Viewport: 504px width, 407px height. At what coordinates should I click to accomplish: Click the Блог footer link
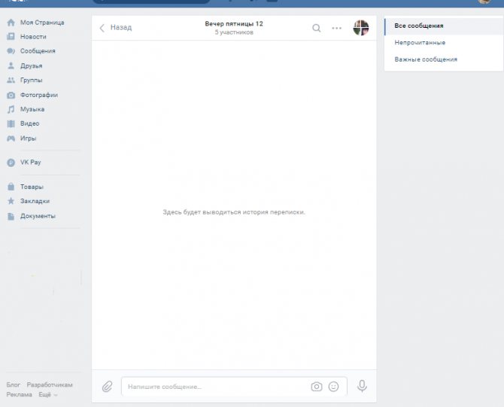click(x=14, y=385)
